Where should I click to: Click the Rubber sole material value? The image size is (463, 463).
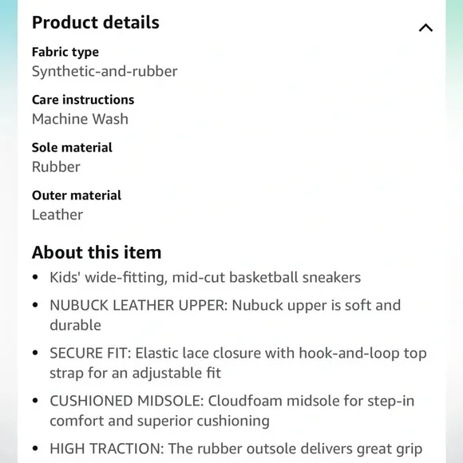pyautogui.click(x=56, y=167)
